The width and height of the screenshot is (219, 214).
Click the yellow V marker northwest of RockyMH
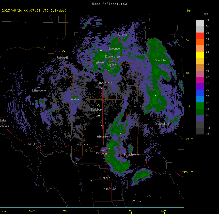click(x=44, y=47)
